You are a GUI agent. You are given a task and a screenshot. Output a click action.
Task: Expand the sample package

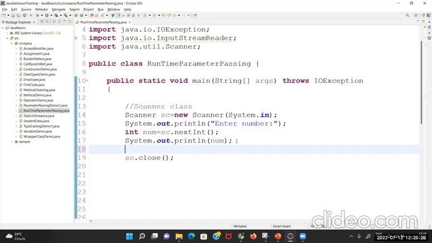click(12, 142)
